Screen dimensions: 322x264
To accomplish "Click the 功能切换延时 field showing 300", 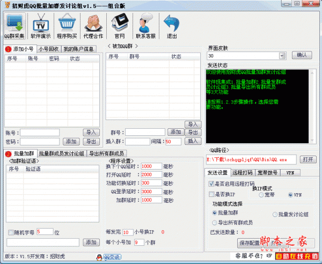I will click(x=151, y=183).
